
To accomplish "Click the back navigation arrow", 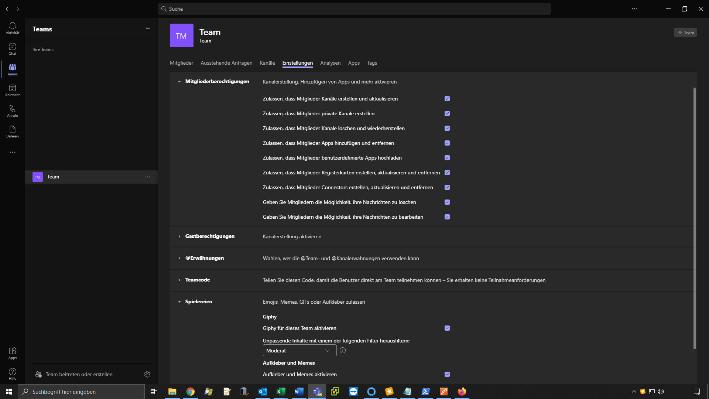I will (x=7, y=9).
